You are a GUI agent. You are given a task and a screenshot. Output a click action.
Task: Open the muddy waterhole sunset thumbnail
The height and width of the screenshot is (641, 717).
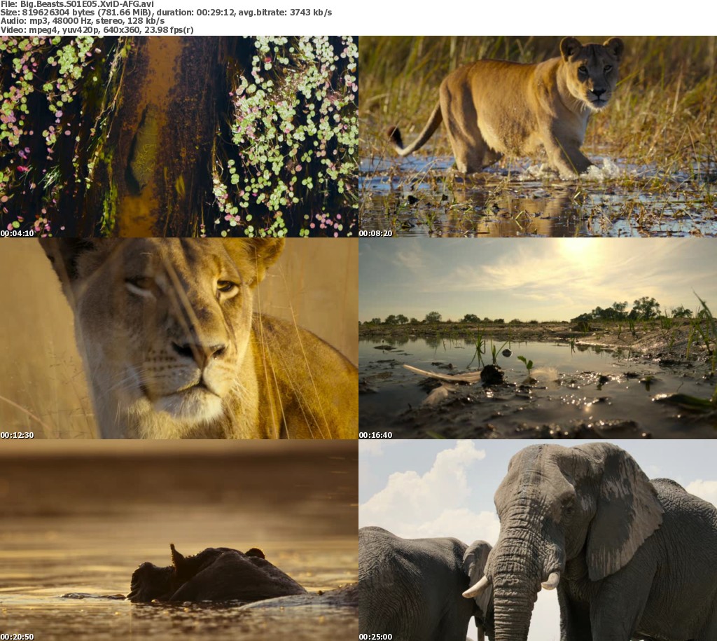(x=538, y=338)
